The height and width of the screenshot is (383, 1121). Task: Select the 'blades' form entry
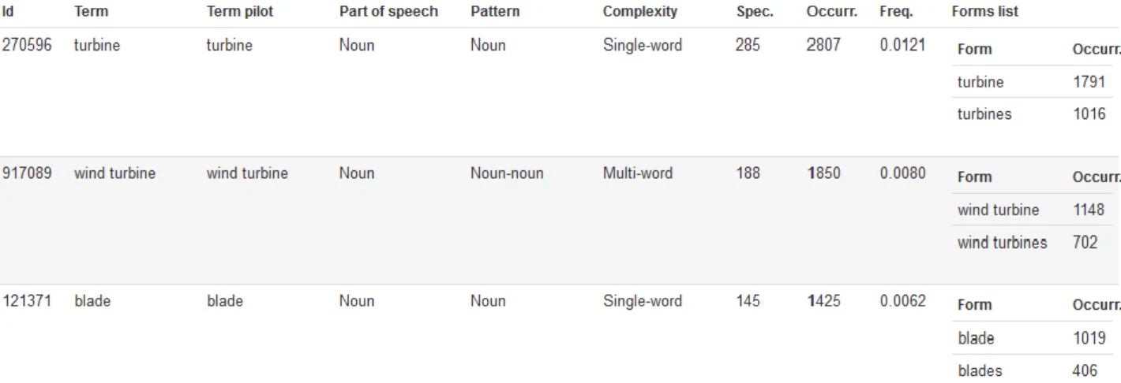tap(980, 370)
